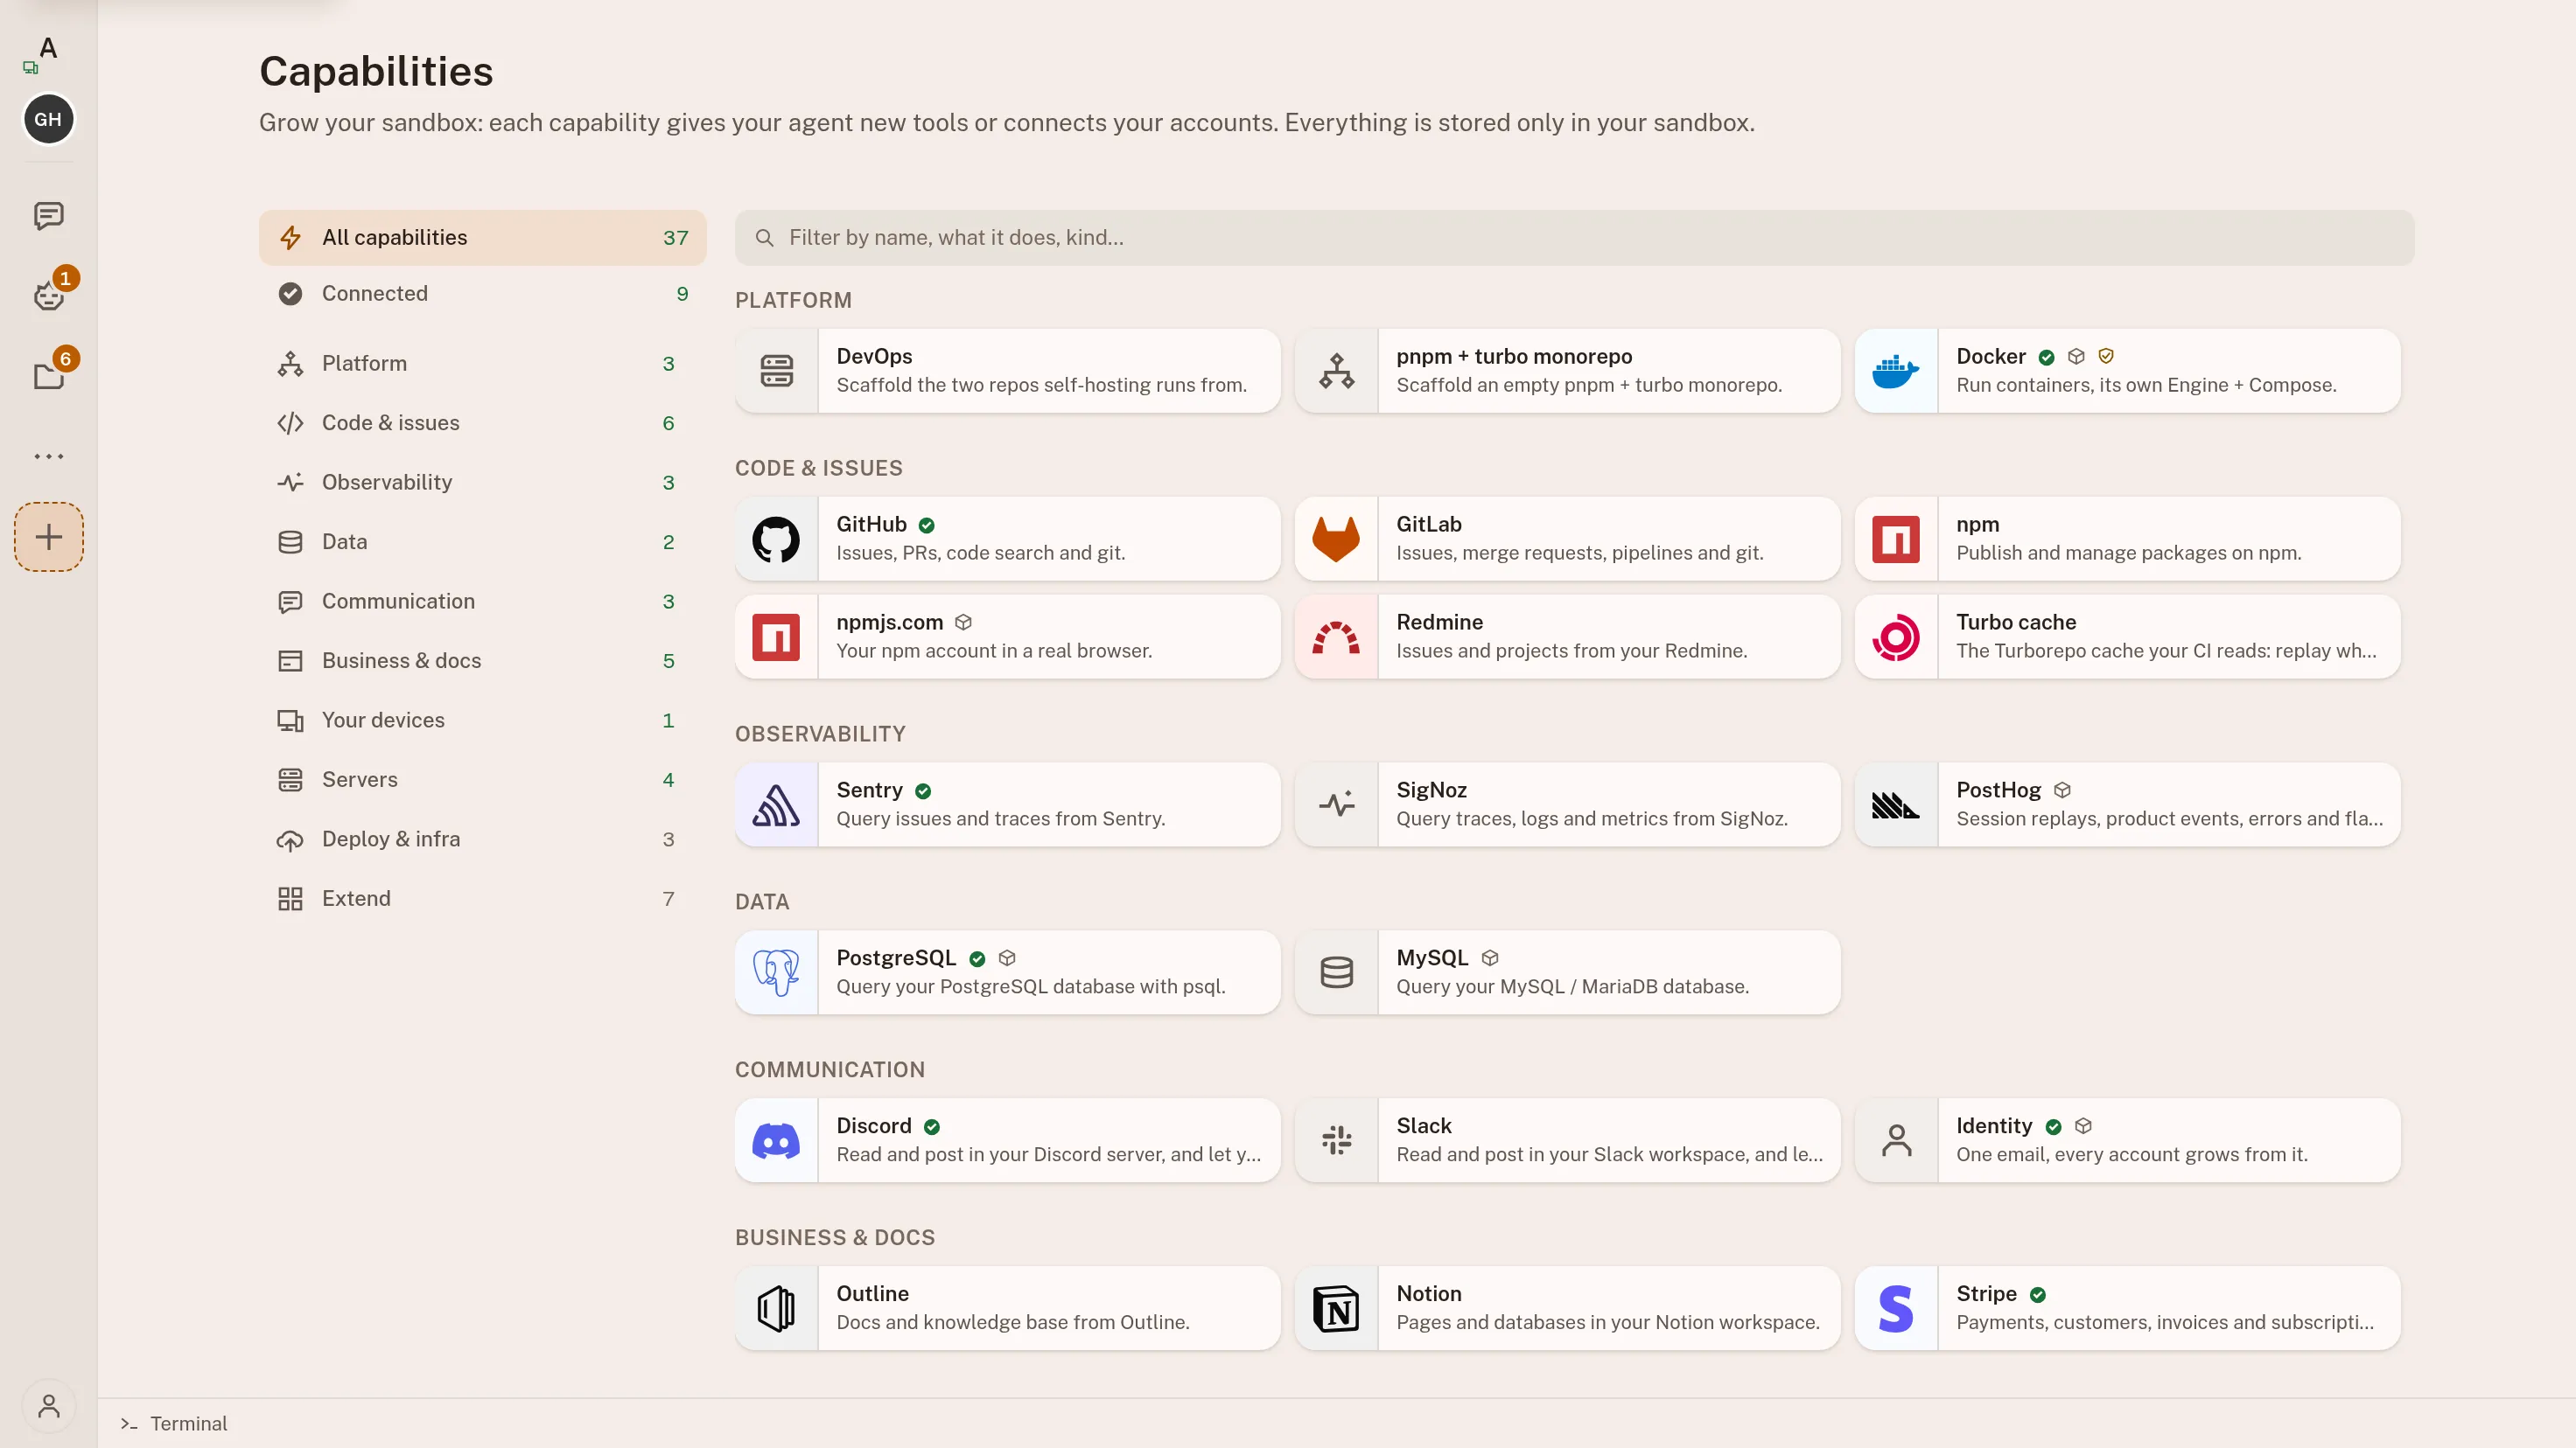Filter by Business & docs
2576x1448 pixels.
coord(482,660)
